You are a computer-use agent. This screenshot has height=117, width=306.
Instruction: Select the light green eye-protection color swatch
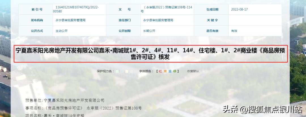click(x=117, y=71)
